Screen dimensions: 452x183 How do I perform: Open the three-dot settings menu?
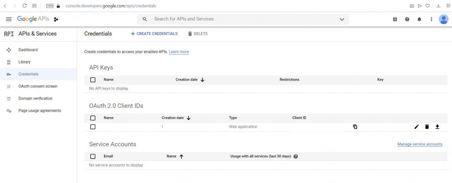click(x=431, y=19)
